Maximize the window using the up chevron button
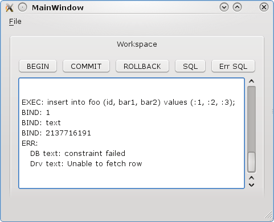274x222 pixels. coord(237,7)
